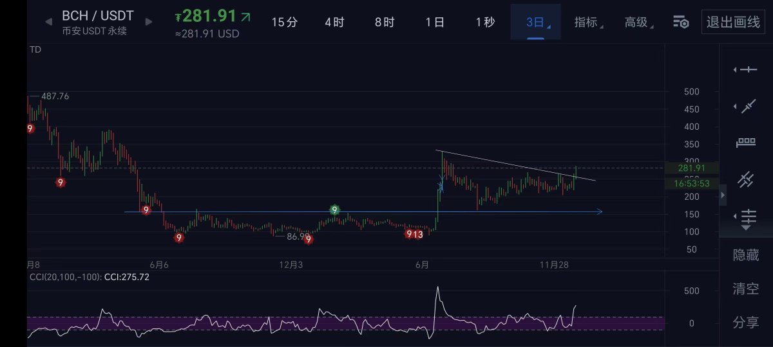Collapse side panel with small right arrow
Image resolution: width=773 pixels, height=347 pixels.
[x=723, y=195]
